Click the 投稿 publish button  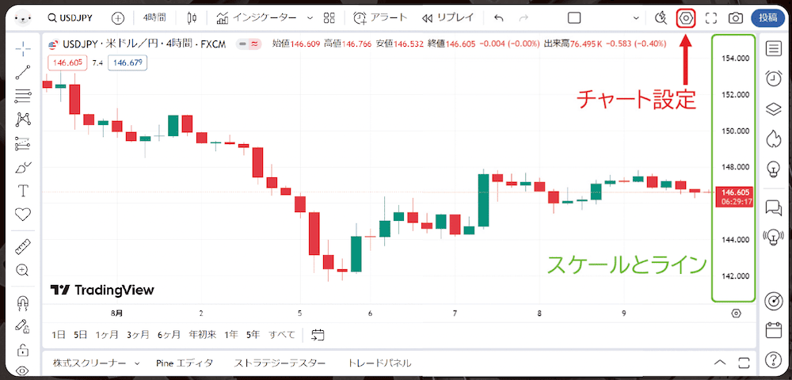click(x=767, y=17)
